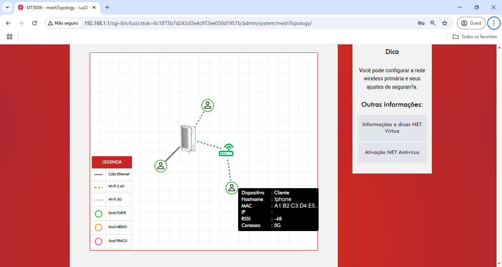
Task: Open the Guest profile menu
Action: pos(471,23)
